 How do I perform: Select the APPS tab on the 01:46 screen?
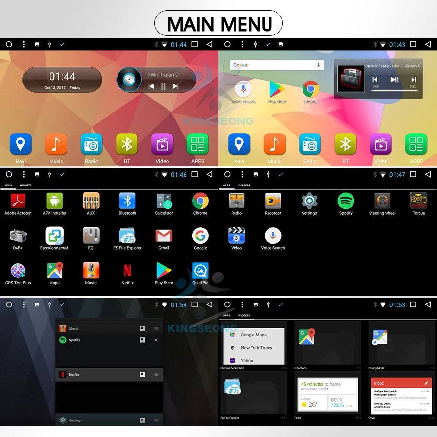8,185
